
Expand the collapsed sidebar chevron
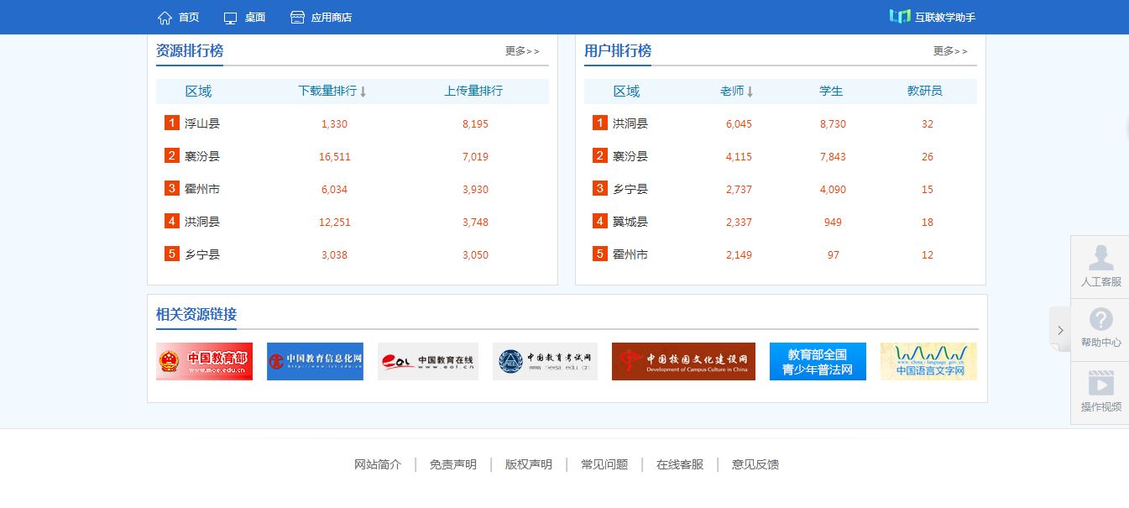[1060, 330]
